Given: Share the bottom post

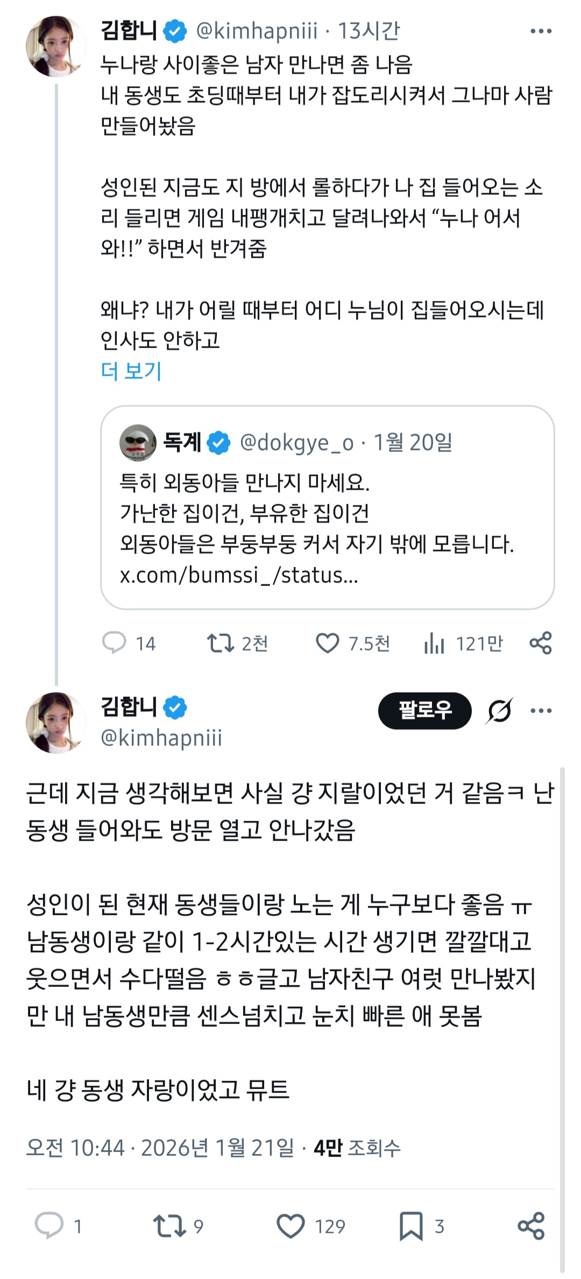Looking at the screenshot, I should coord(532,1225).
